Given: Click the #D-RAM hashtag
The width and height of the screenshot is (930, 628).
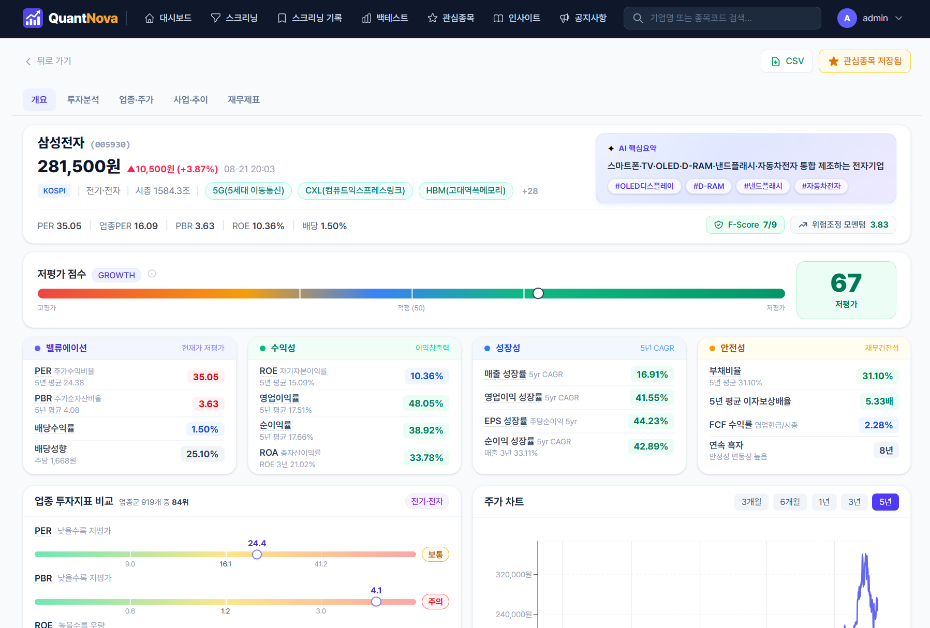Looking at the screenshot, I should click(708, 186).
